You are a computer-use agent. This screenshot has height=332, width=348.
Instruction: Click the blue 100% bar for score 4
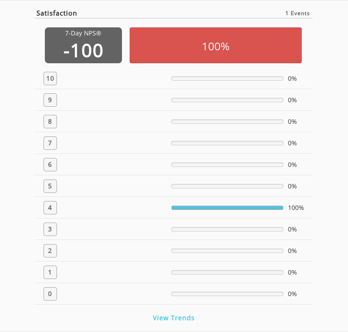227,208
